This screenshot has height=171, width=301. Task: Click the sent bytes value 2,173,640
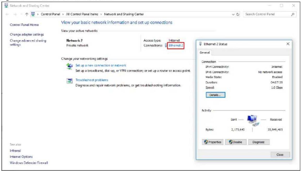[238, 130]
